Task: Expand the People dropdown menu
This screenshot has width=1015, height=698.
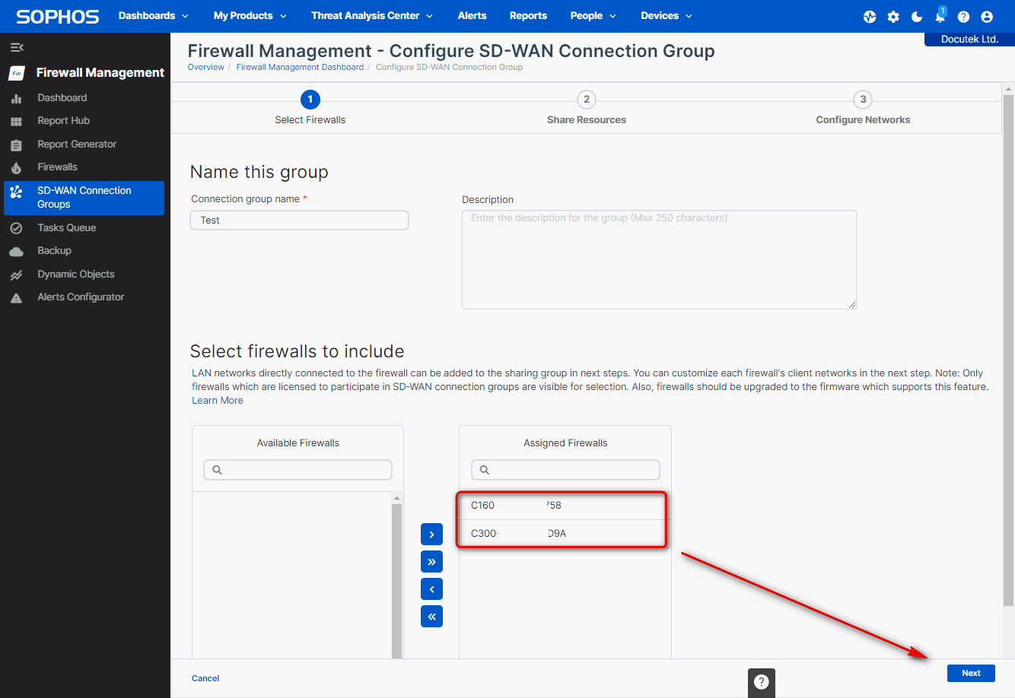Action: coord(593,15)
